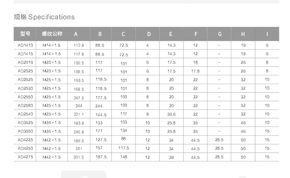Select the AD4275 model cell

pos(25,157)
